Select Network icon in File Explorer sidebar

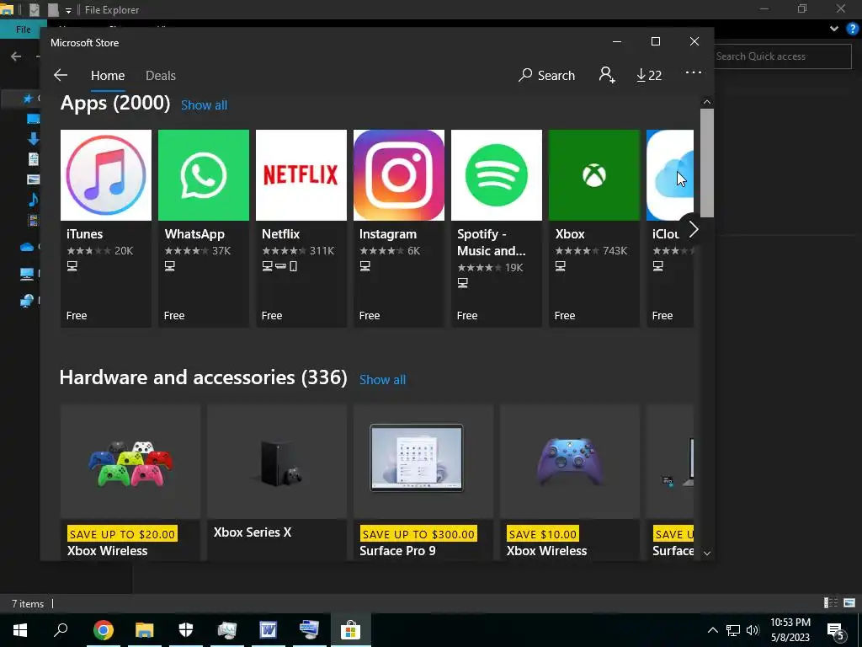26,301
